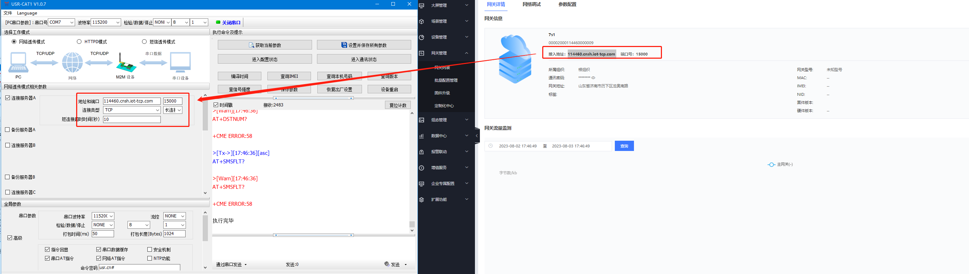This screenshot has height=274, width=969.
Task: Click the clock icon in date range picker
Action: coord(491,146)
